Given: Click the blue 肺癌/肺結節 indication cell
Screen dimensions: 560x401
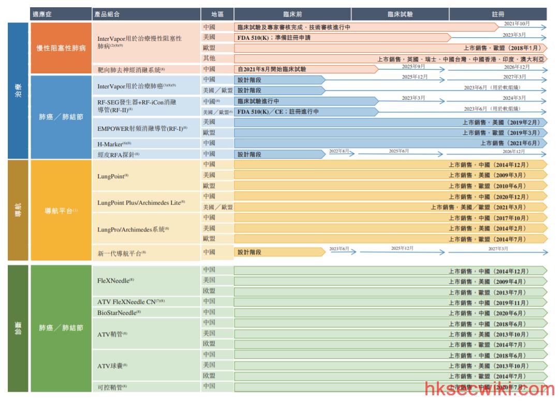Looking at the screenshot, I should coord(61,117).
